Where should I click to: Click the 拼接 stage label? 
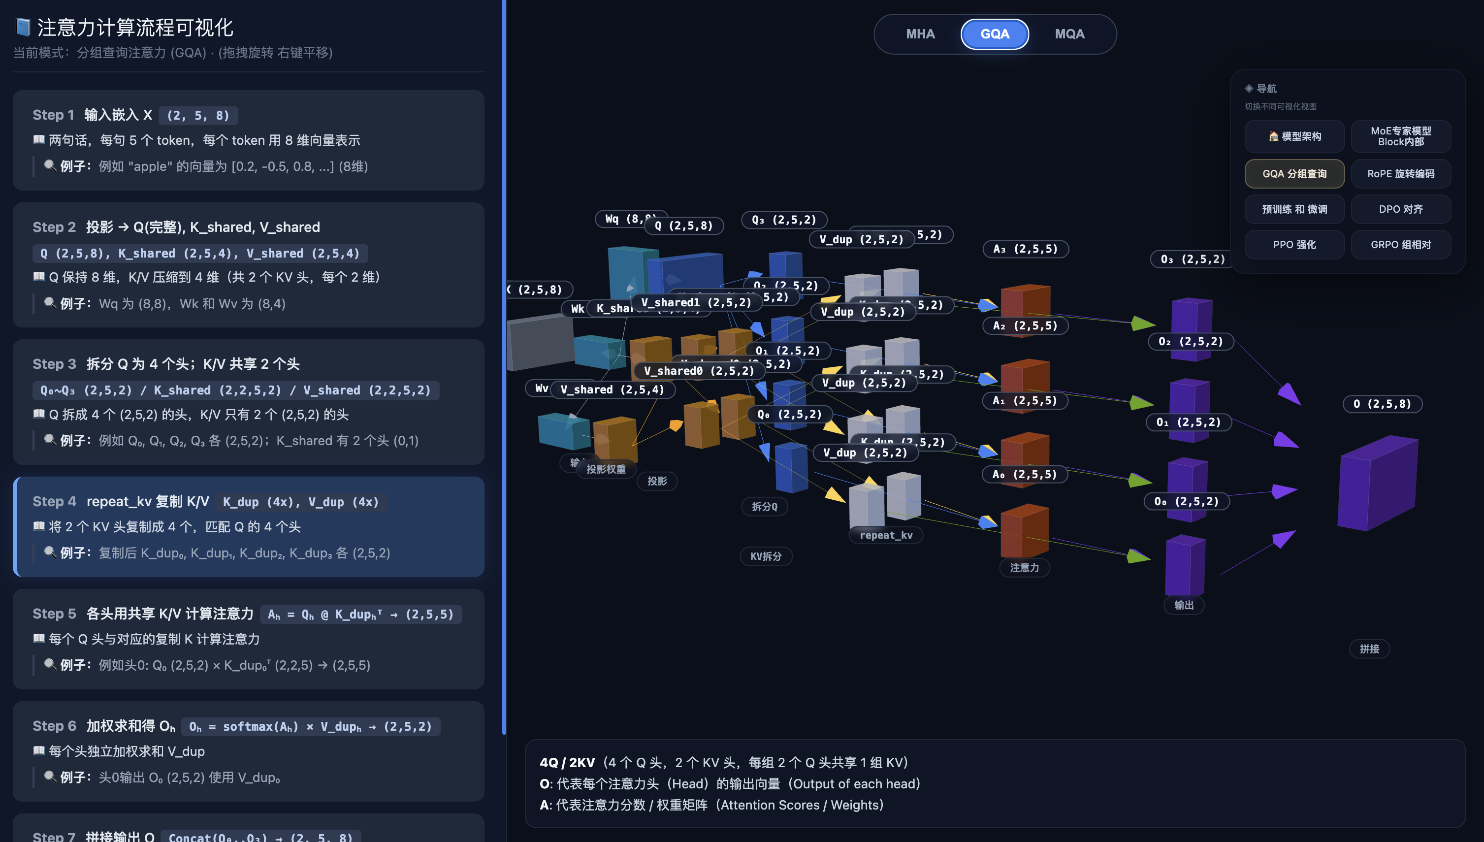1370,649
